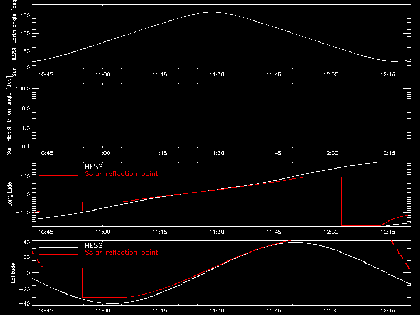Screen dimensions: 420x315
Task: Click 11:30 time label under Longitude plot
Action: 217,232
